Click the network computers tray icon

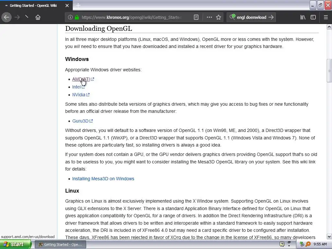click(x=302, y=244)
